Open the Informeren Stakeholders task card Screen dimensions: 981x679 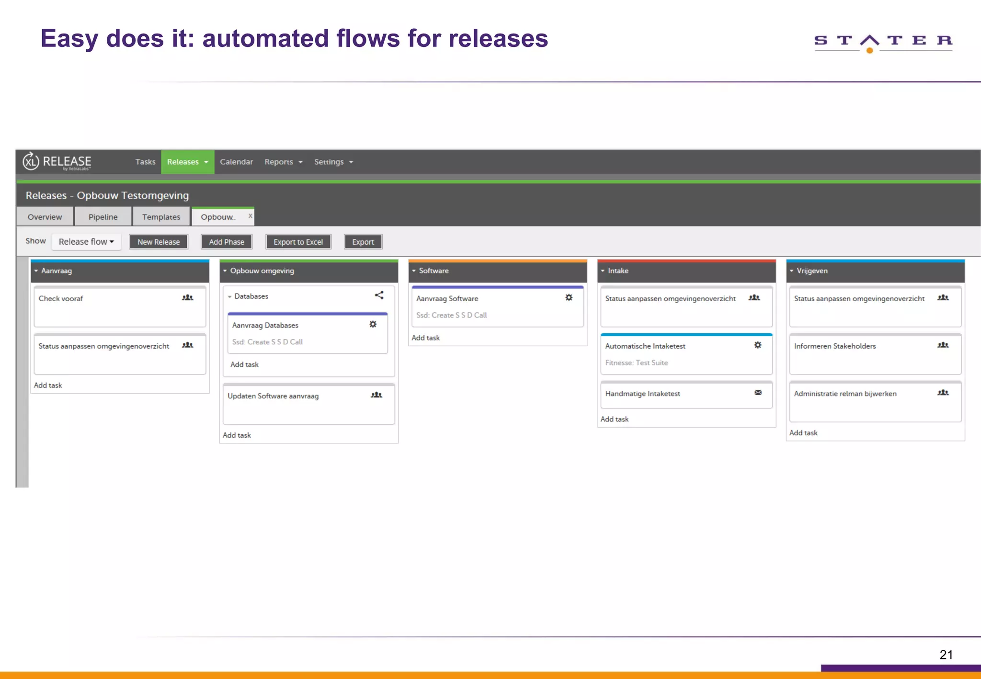pos(875,354)
